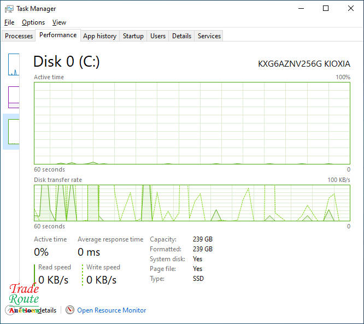Select the green Disk 0 graph thumbnail
The width and height of the screenshot is (364, 324).
(x=14, y=131)
